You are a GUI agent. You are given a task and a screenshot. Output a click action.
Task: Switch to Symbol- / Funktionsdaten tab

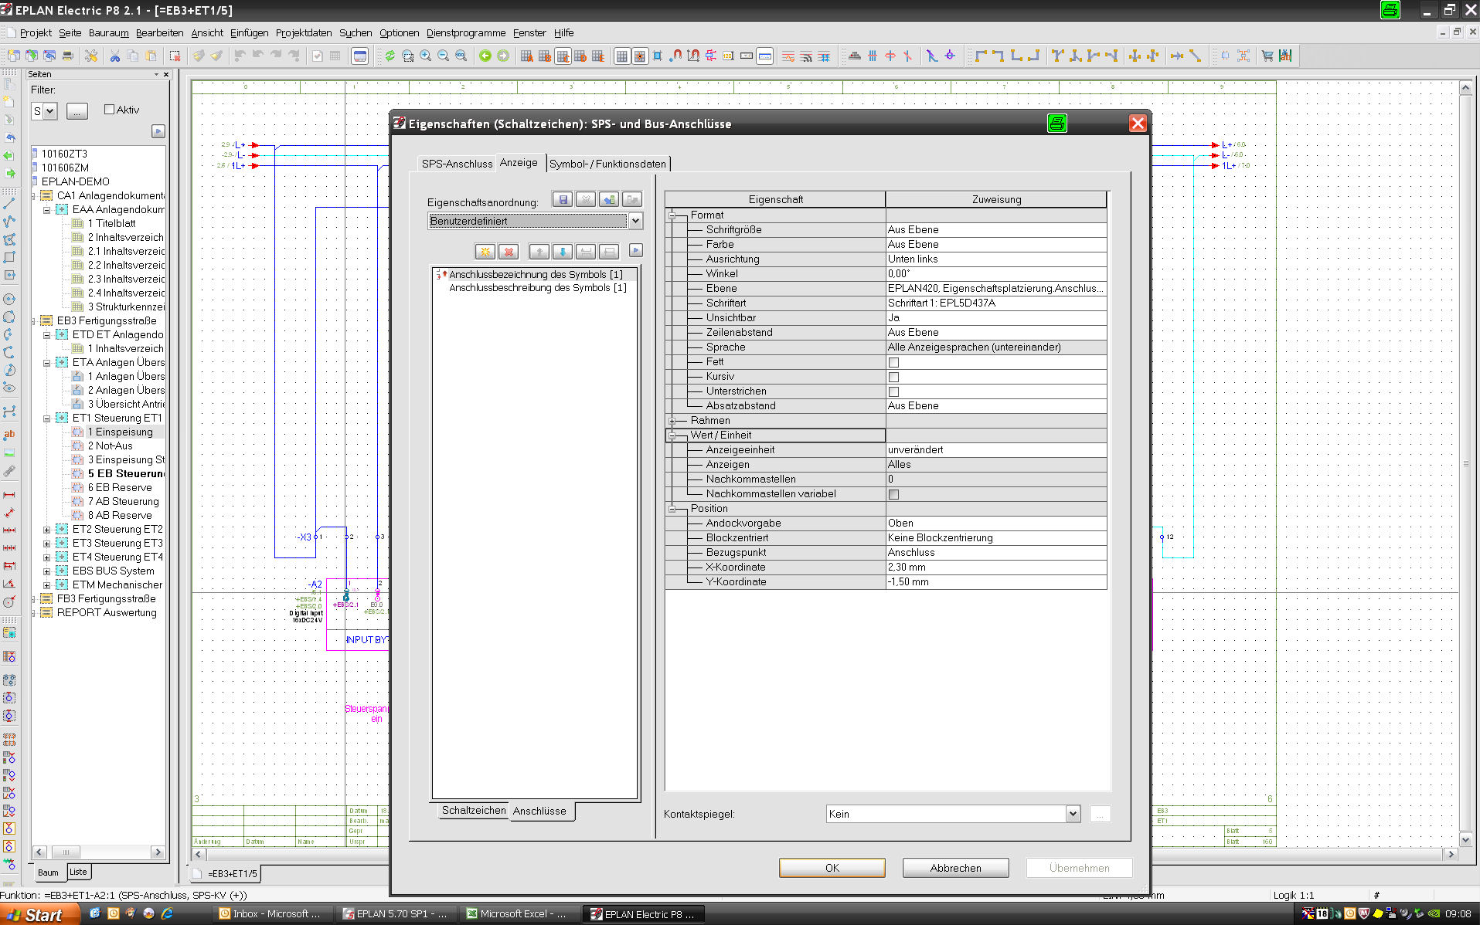click(607, 164)
